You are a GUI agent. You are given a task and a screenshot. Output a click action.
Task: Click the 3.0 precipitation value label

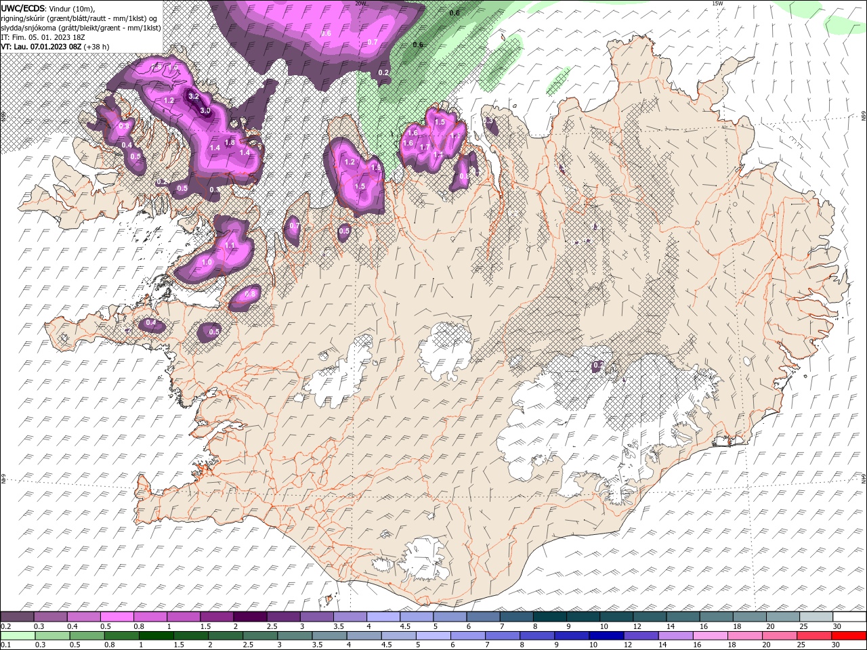pyautogui.click(x=205, y=110)
